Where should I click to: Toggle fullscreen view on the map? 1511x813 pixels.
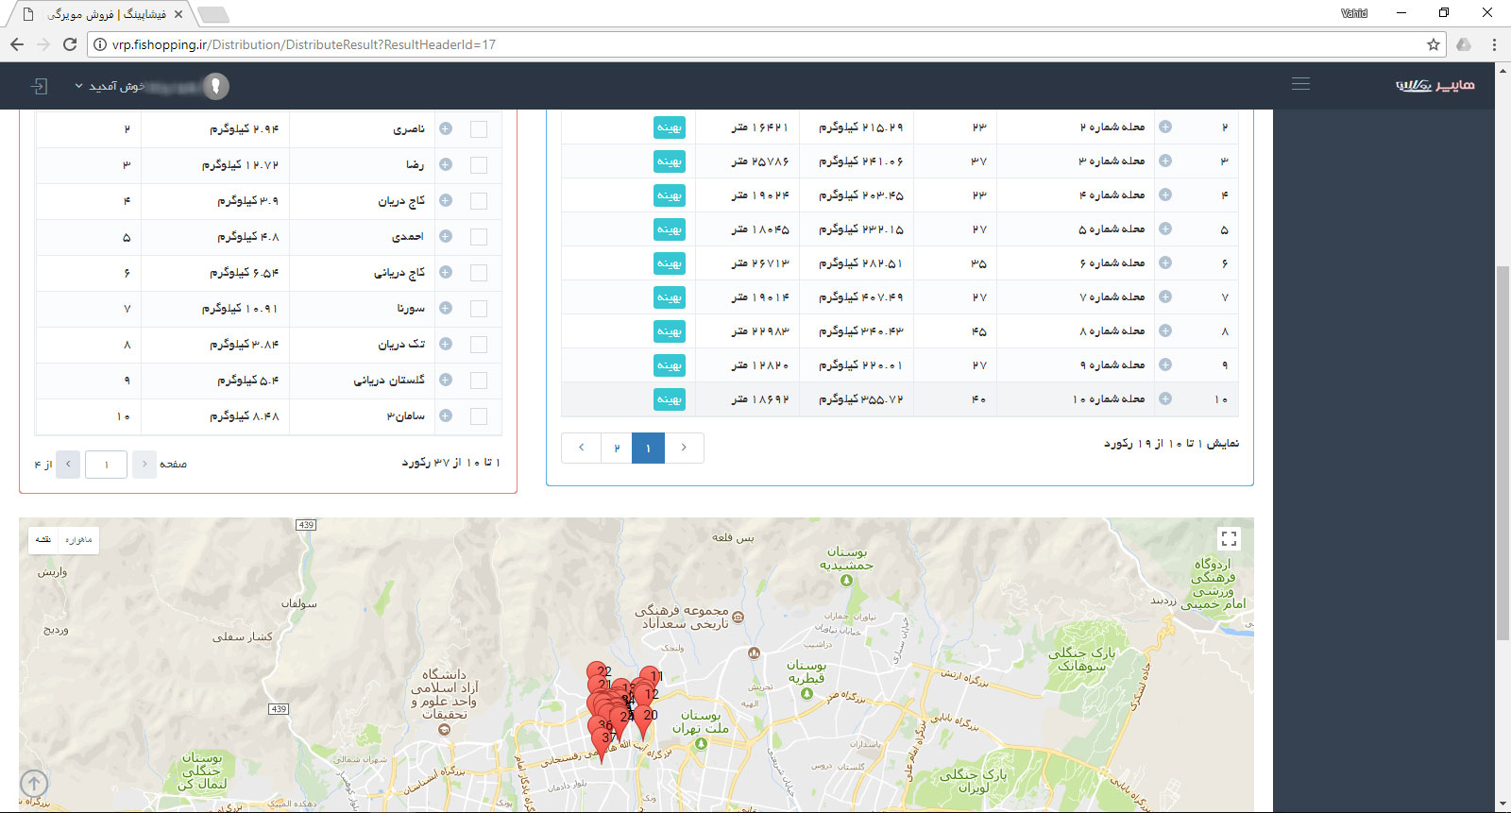click(1229, 538)
